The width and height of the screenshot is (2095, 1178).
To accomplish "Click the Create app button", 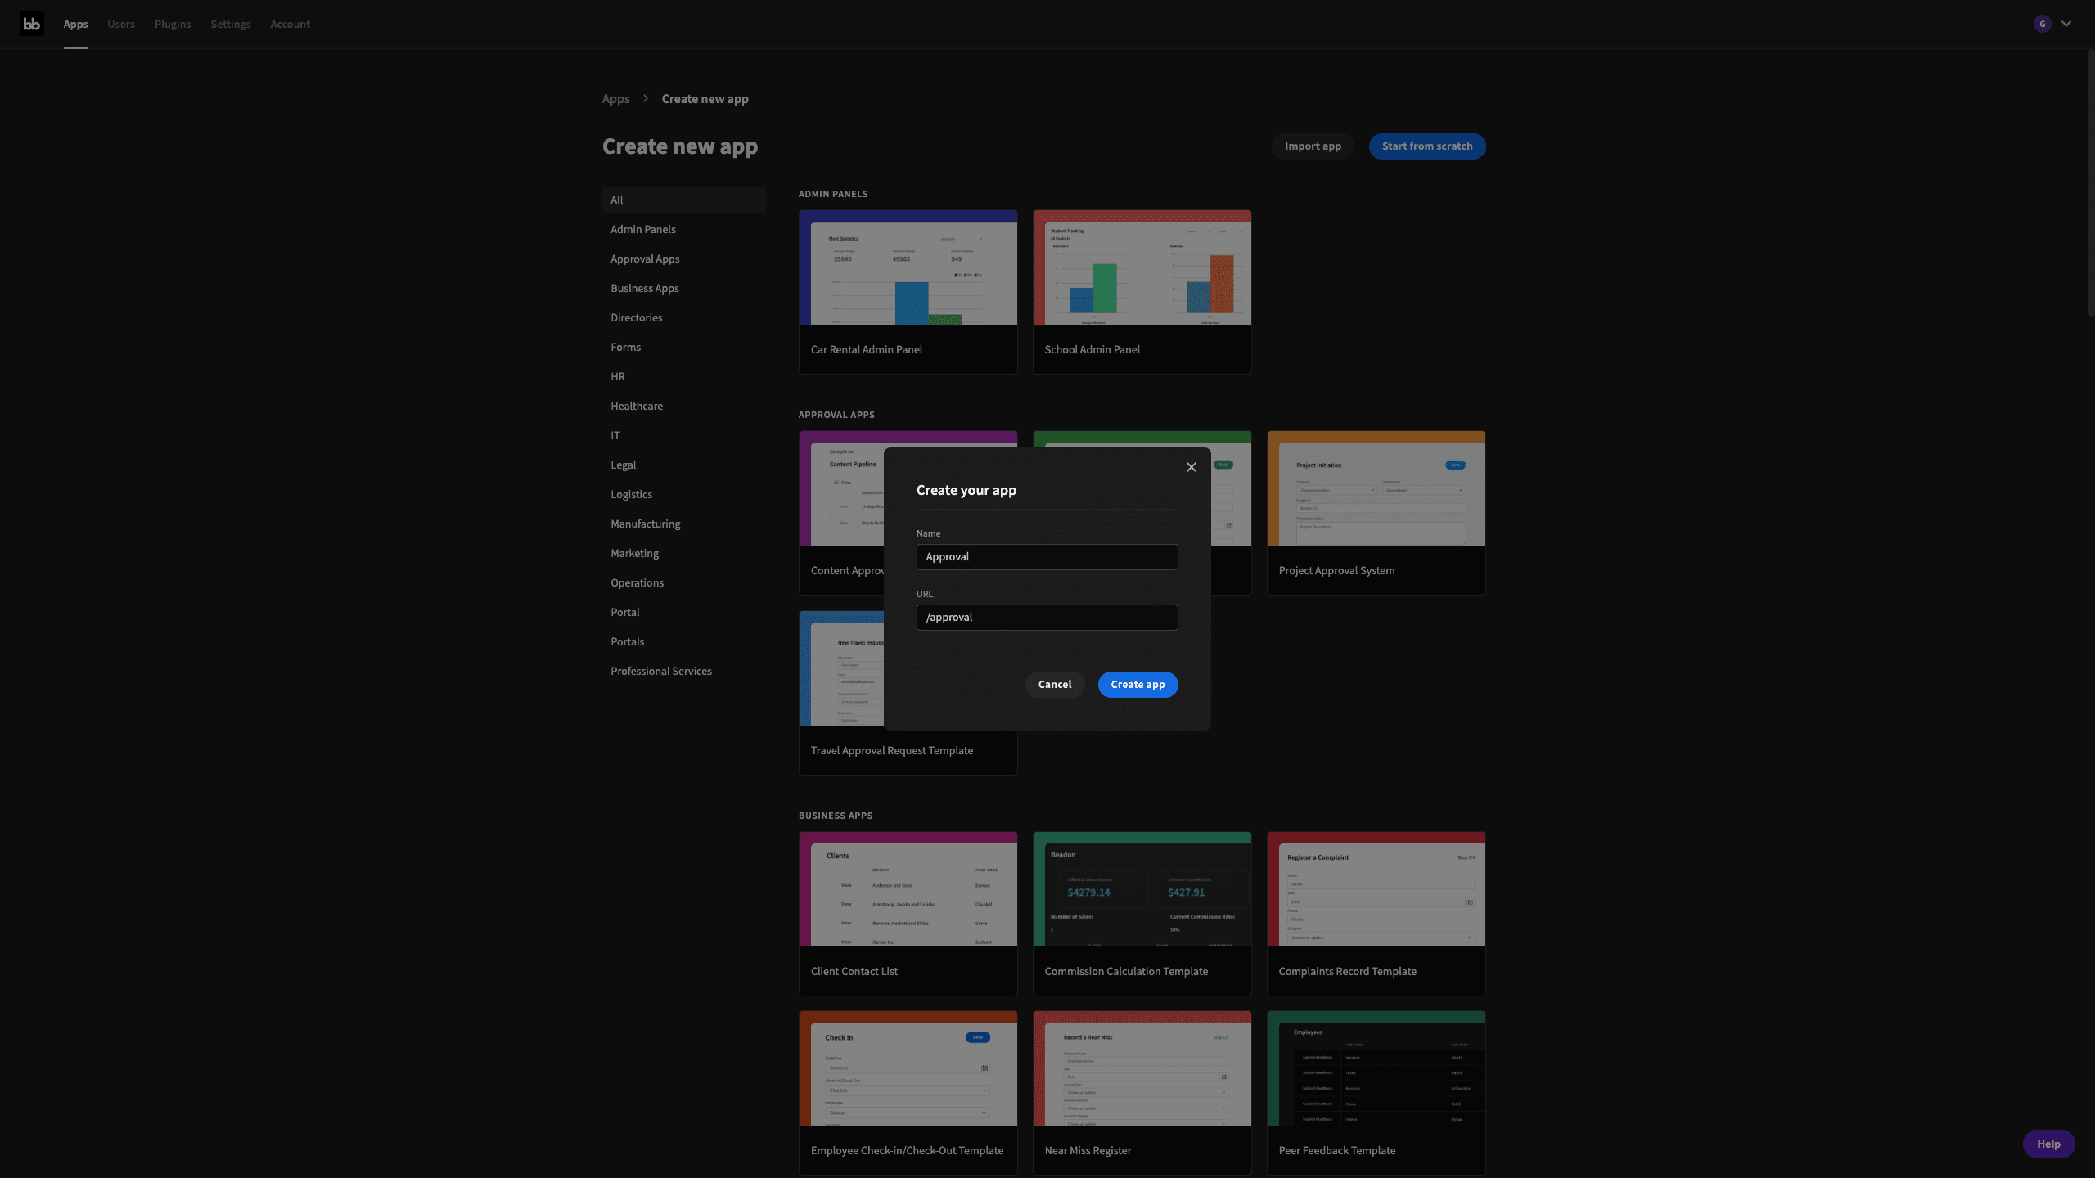I will point(1138,685).
